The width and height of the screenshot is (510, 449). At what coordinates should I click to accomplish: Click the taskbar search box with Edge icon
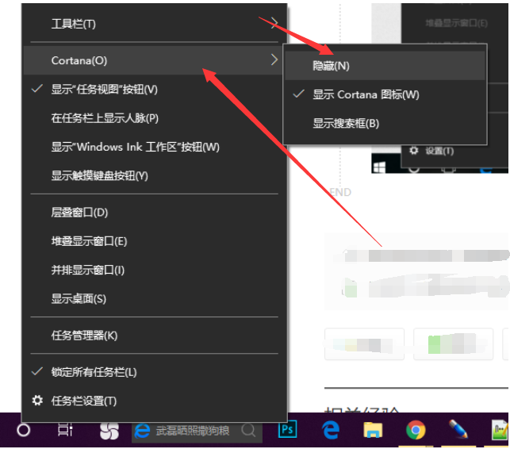pyautogui.click(x=195, y=431)
